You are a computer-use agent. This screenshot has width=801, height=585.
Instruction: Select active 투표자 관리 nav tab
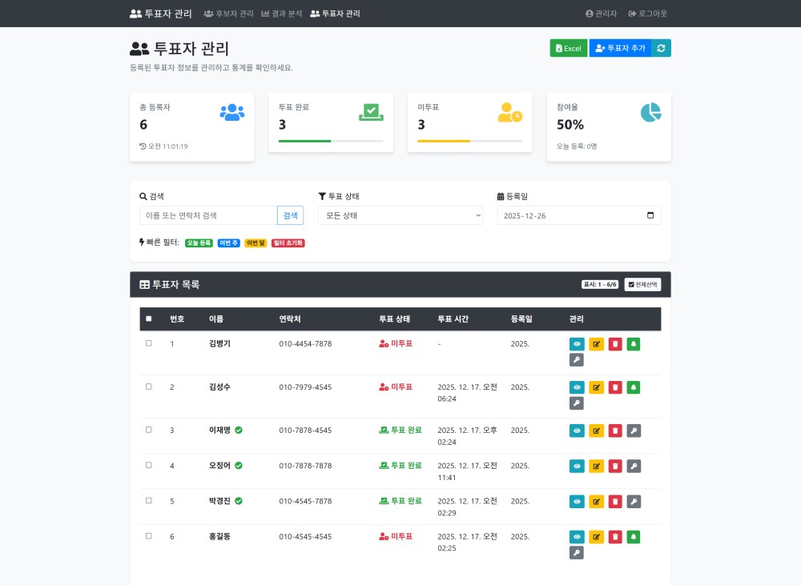pyautogui.click(x=335, y=14)
